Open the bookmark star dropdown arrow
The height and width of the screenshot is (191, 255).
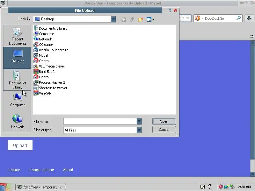188,18
